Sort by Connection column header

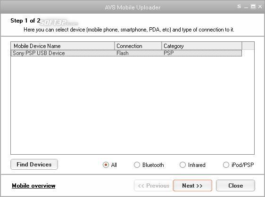pos(138,46)
